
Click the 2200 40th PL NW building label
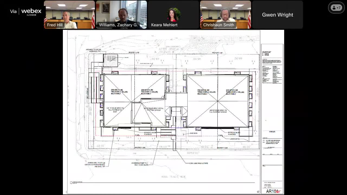click(x=119, y=92)
